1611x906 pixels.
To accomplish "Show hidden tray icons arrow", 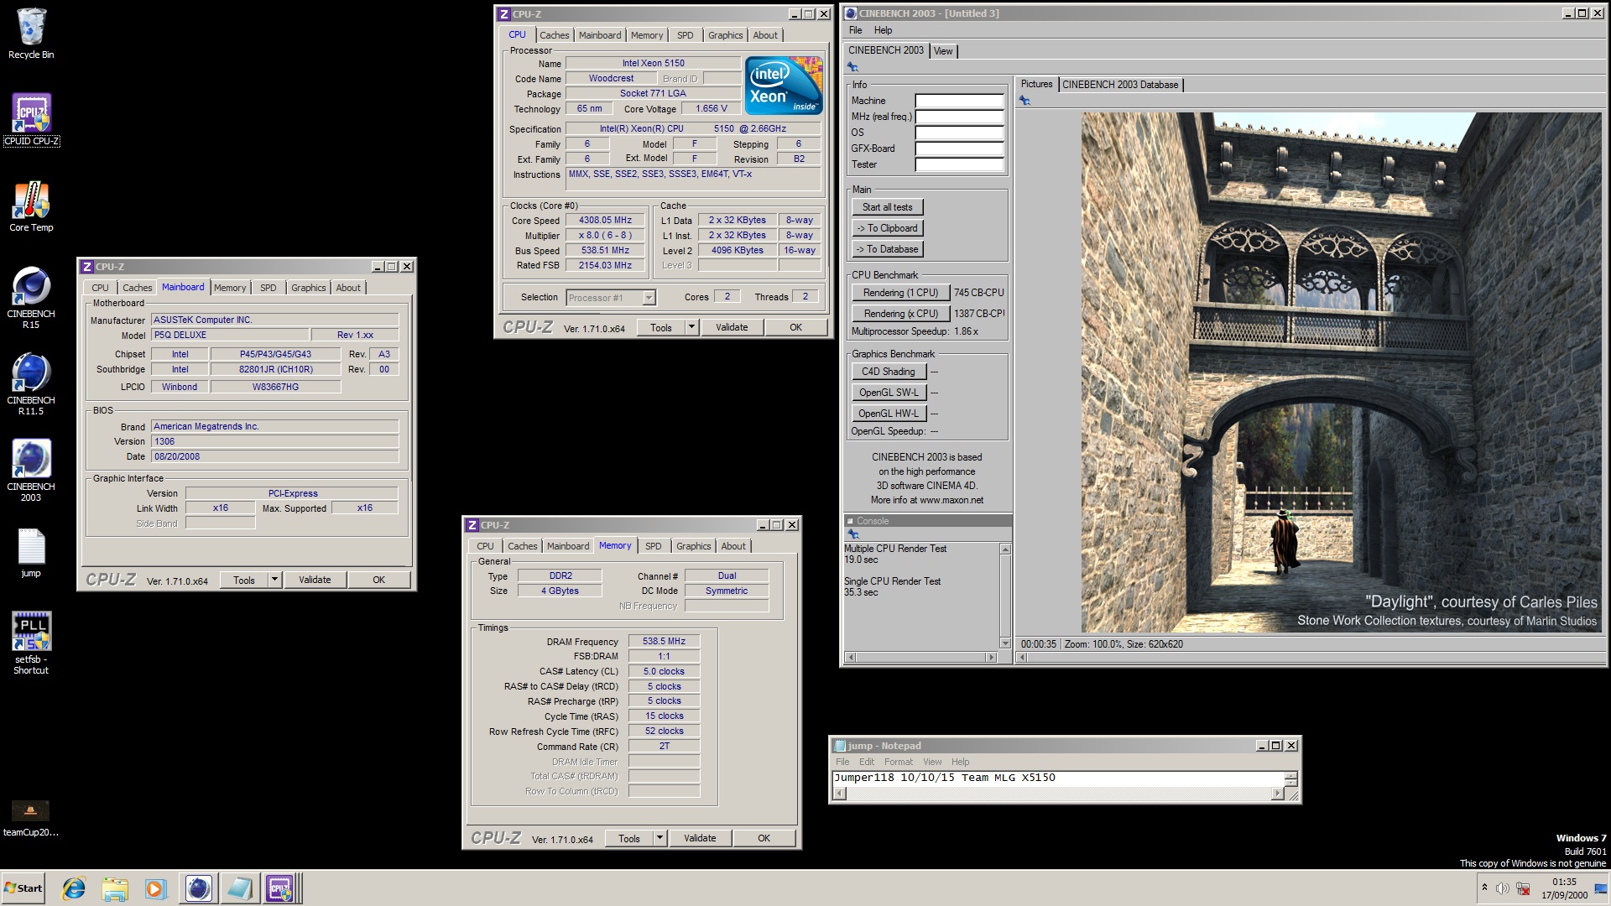I will click(1484, 888).
